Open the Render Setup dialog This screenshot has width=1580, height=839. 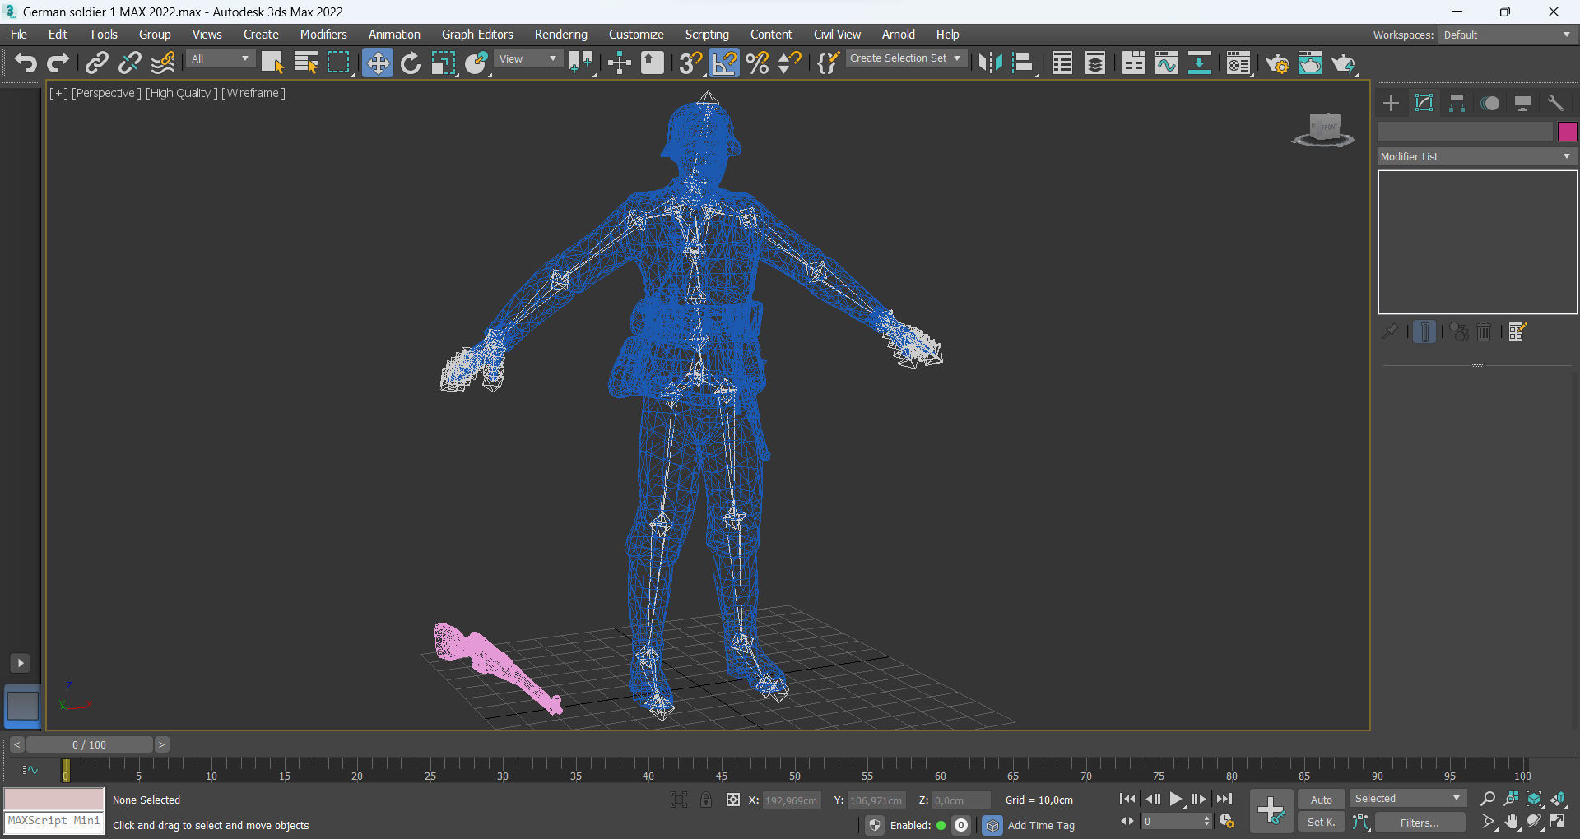pyautogui.click(x=1277, y=63)
